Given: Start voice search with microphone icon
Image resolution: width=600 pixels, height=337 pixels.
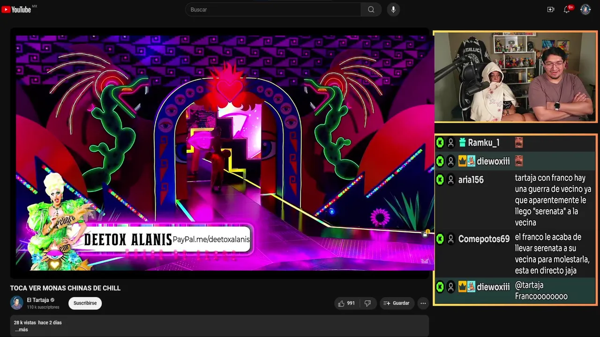Looking at the screenshot, I should tap(393, 9).
